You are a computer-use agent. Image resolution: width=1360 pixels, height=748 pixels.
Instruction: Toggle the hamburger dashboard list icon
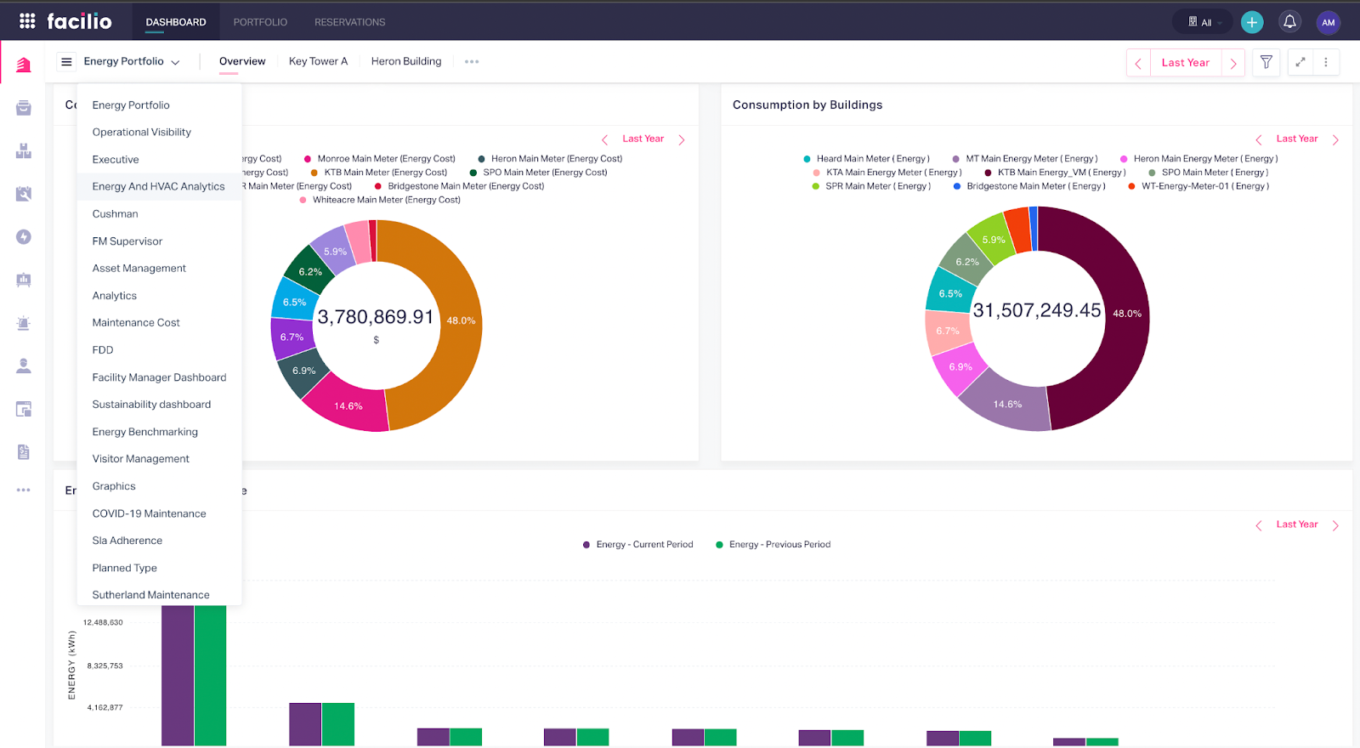tap(66, 61)
